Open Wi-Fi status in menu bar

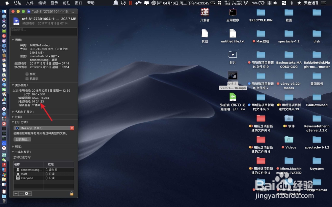(x=246, y=3)
